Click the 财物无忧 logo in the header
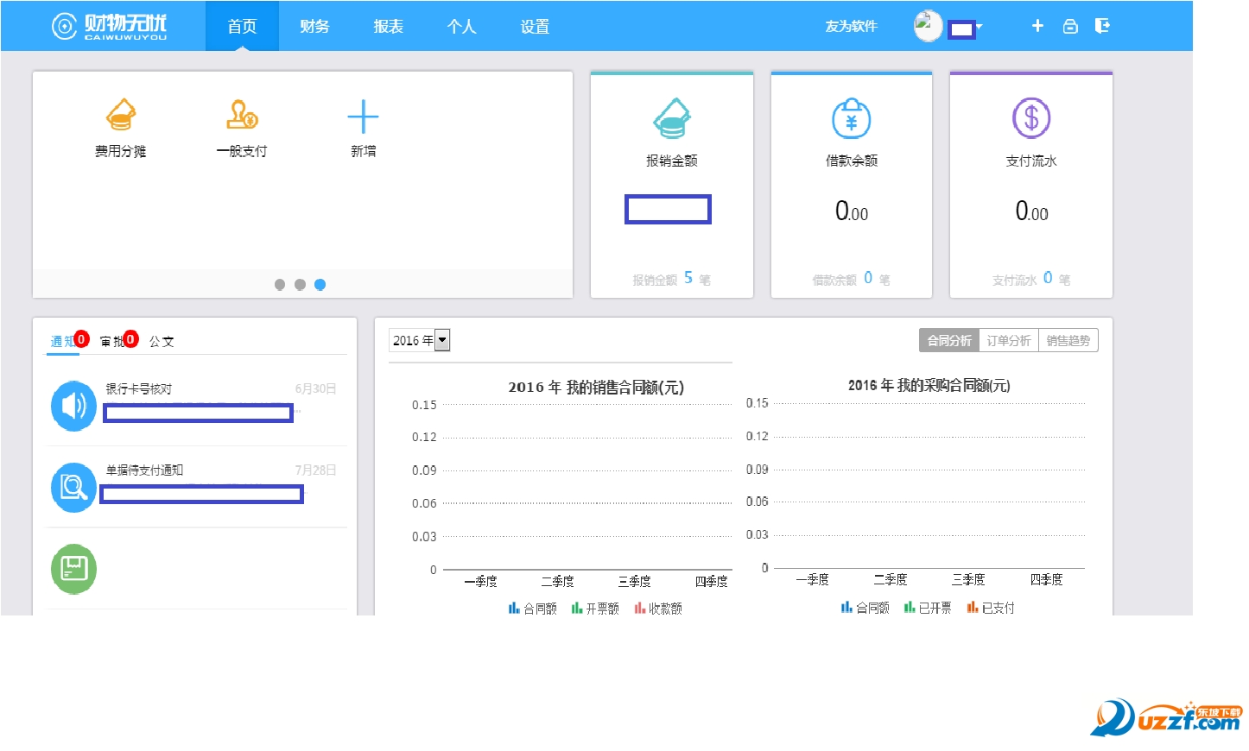 pyautogui.click(x=109, y=26)
